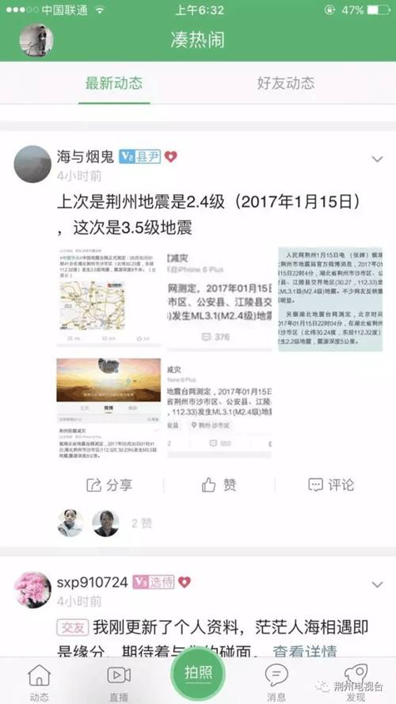Open the 消息 messages icon

pyautogui.click(x=276, y=675)
